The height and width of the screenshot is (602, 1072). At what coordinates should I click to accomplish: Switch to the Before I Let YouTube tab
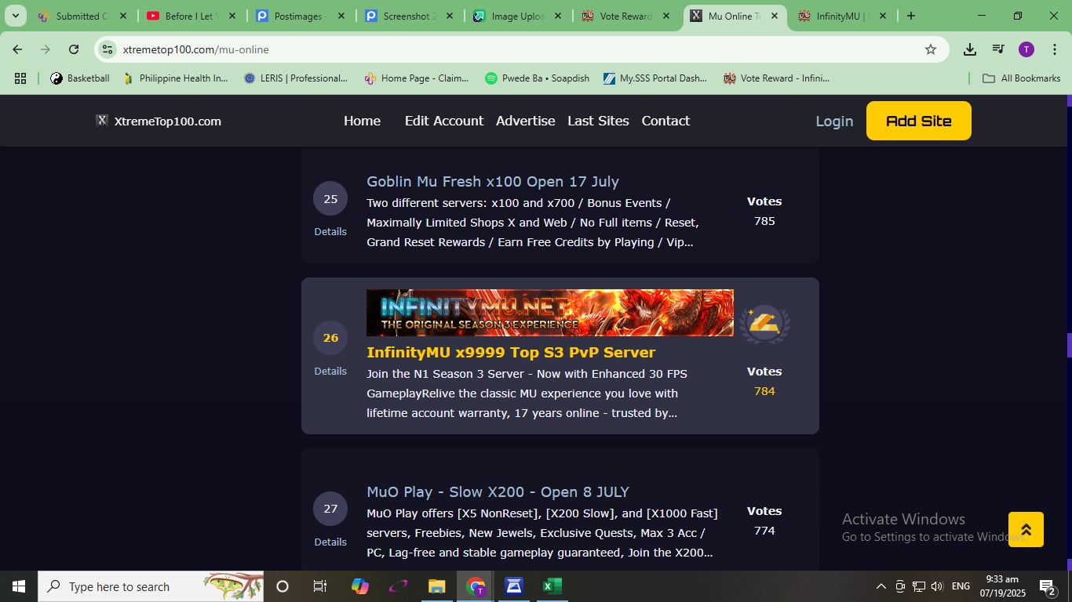click(x=189, y=16)
